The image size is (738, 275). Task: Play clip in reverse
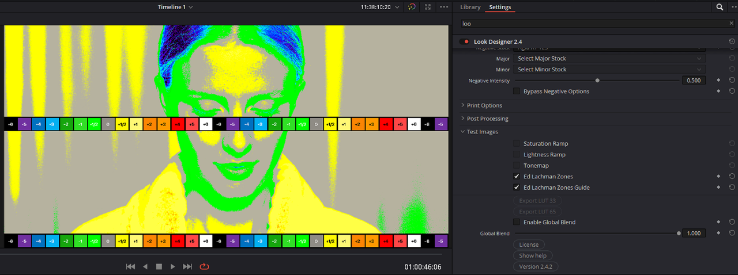(145, 266)
